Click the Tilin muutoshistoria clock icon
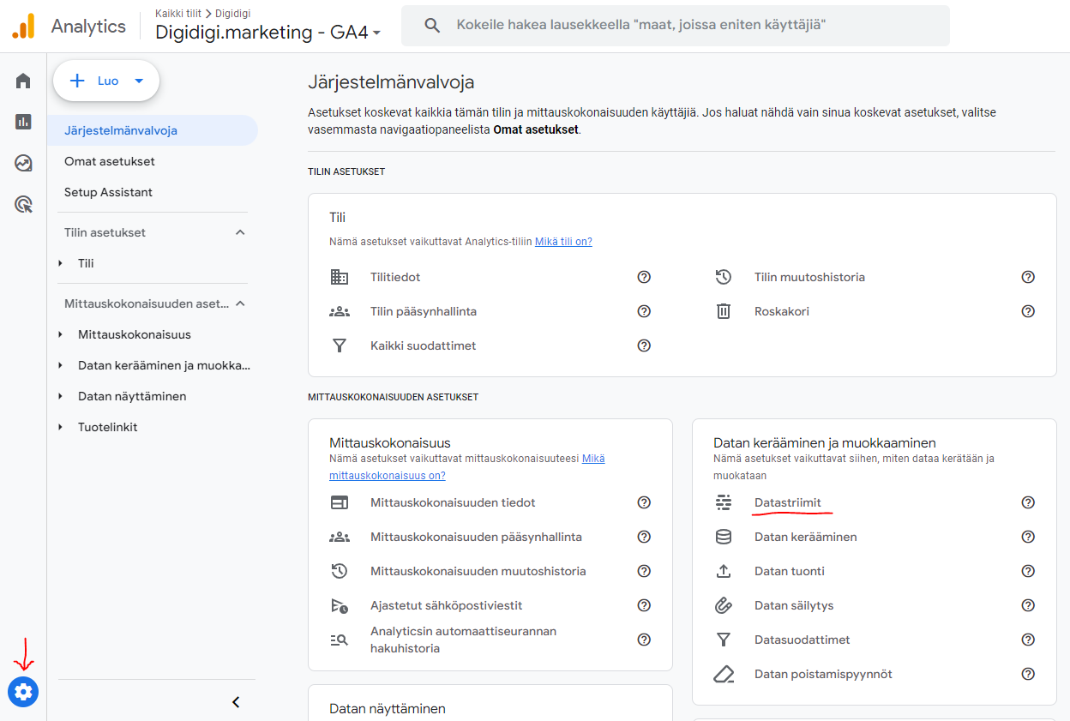Viewport: 1070px width, 721px height. pos(724,277)
